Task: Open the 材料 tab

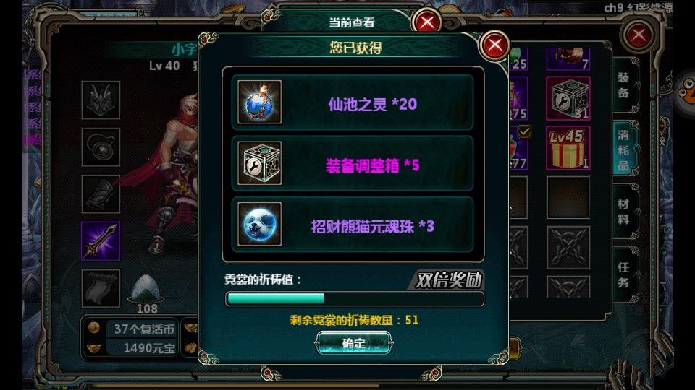Action: (x=624, y=212)
